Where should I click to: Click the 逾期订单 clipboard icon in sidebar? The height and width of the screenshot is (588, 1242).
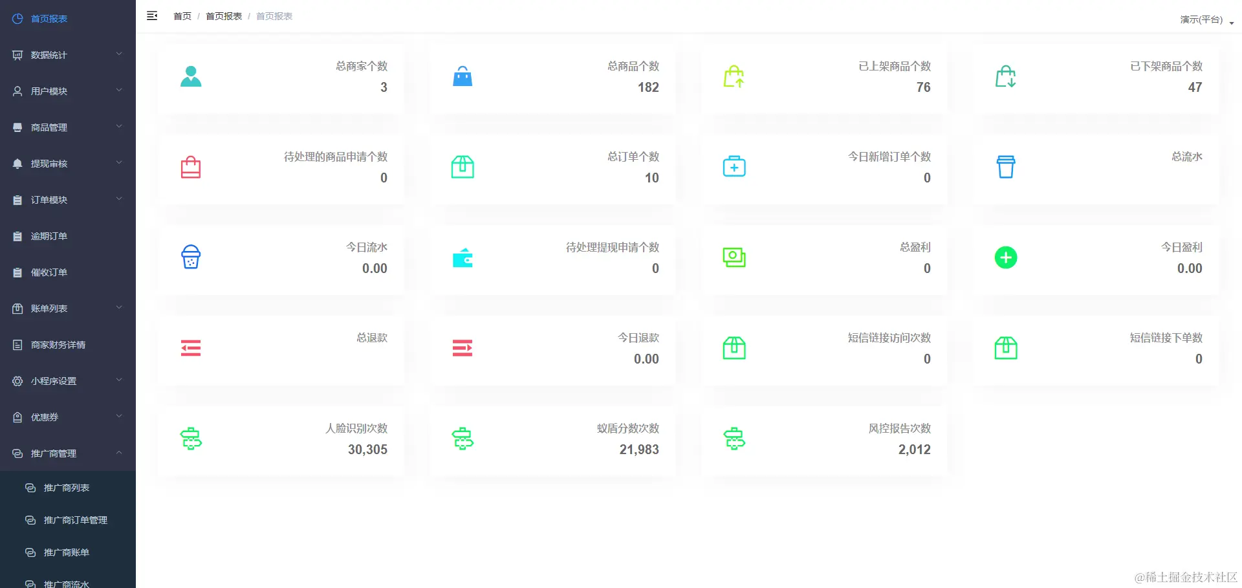click(x=17, y=236)
